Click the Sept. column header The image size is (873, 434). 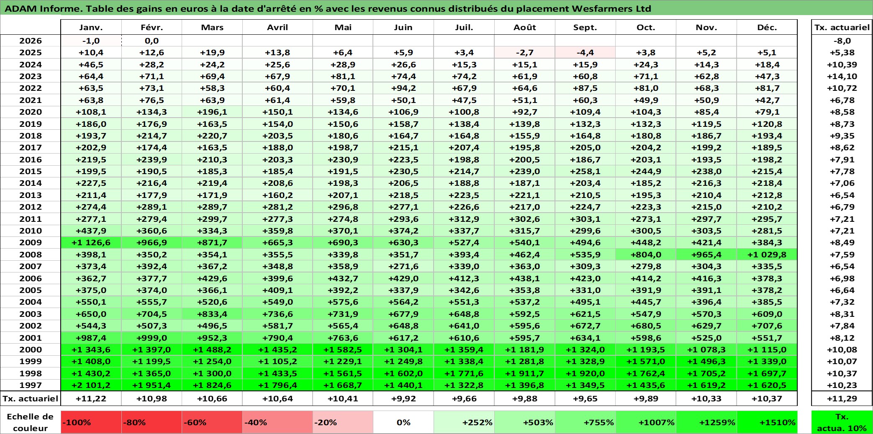[x=585, y=27]
